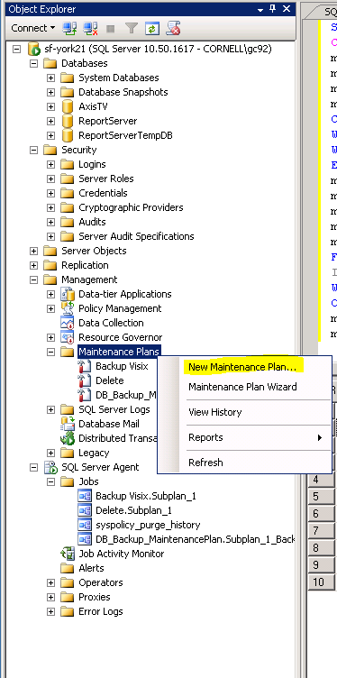Click the Object Explorer window position dropdown arrow
The image size is (337, 678).
[x=260, y=9]
